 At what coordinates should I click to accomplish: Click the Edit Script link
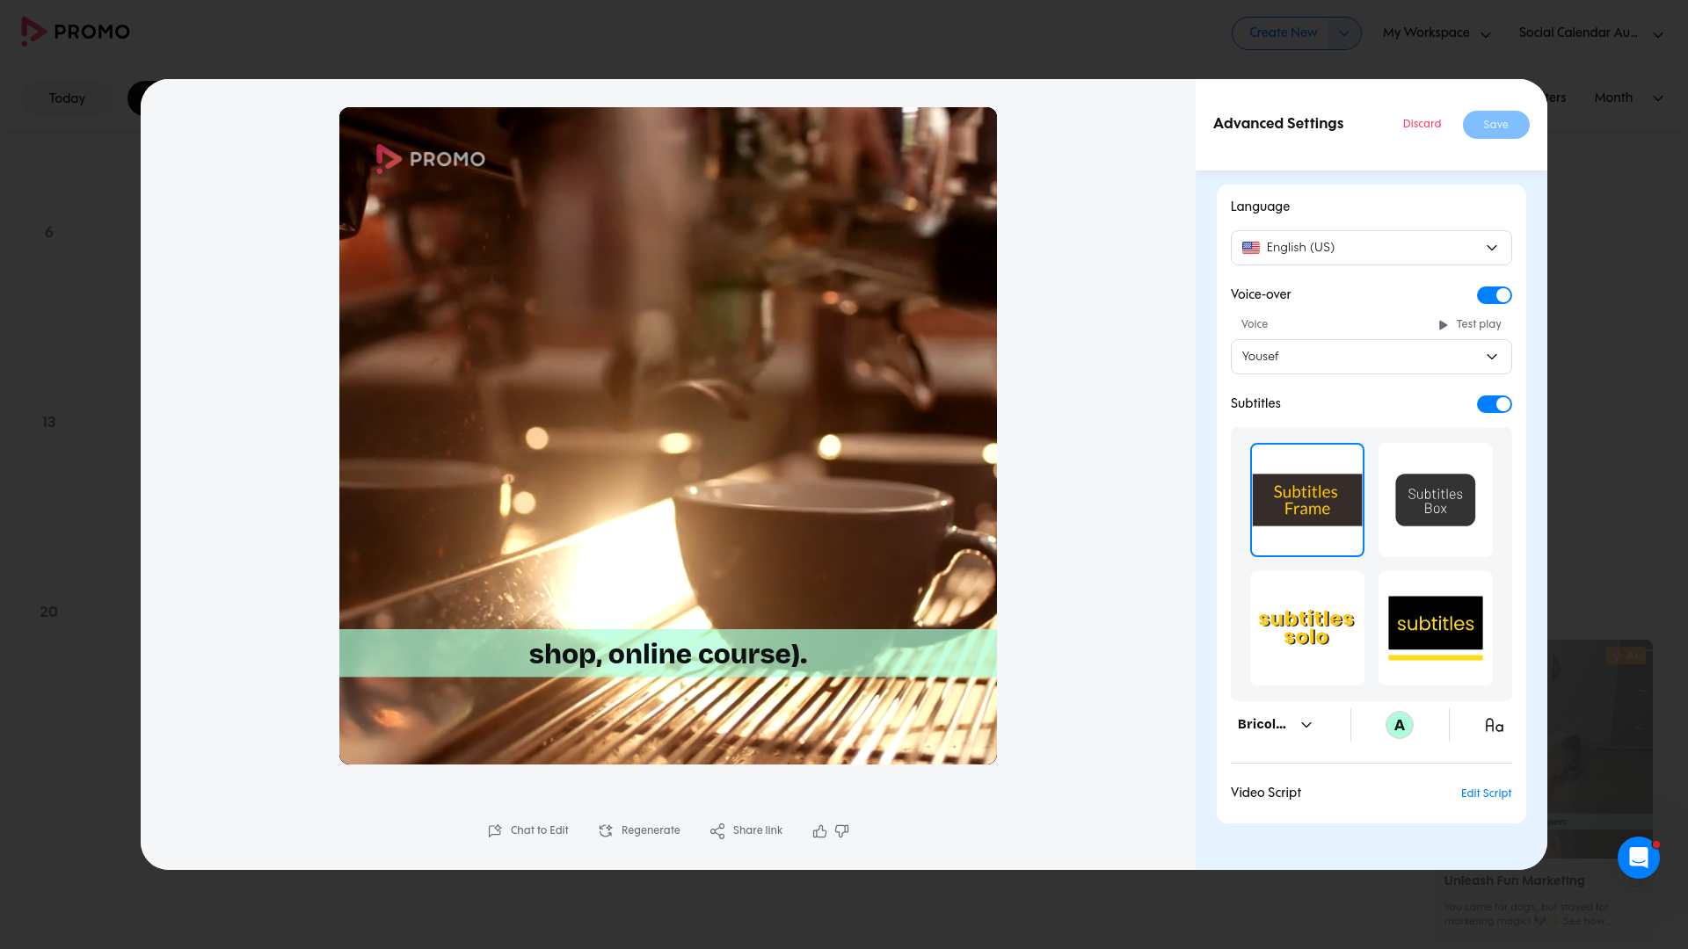[x=1486, y=793]
